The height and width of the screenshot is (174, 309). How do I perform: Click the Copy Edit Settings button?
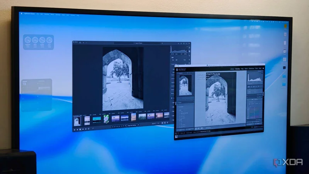coord(132,125)
